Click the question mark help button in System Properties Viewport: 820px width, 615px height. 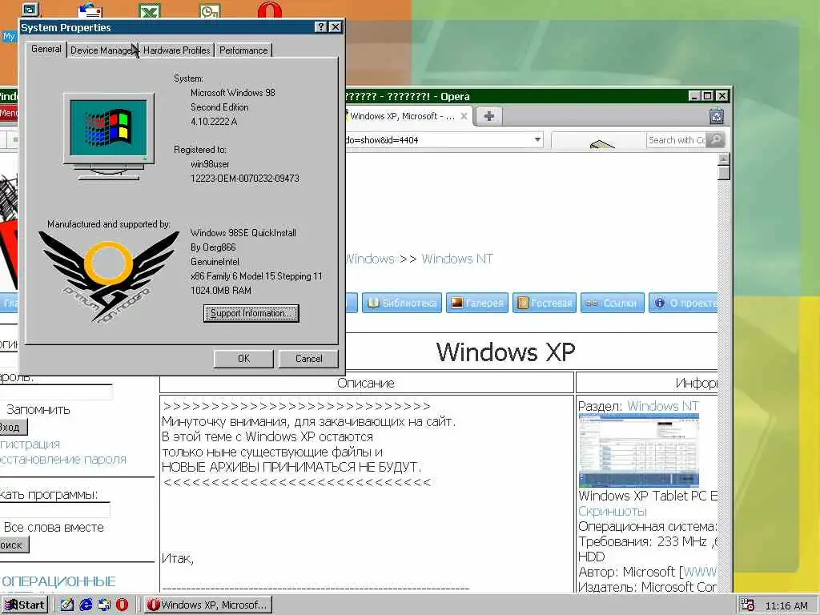[320, 26]
